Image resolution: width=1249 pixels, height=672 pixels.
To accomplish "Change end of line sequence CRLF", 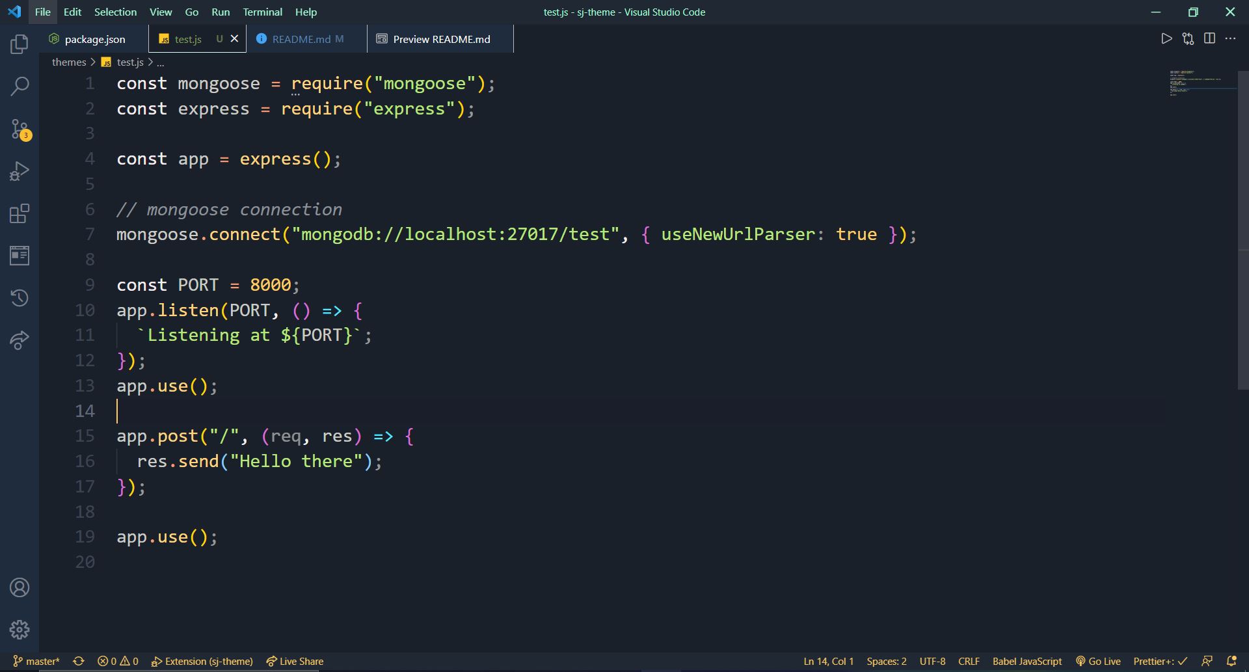I will pyautogui.click(x=969, y=661).
